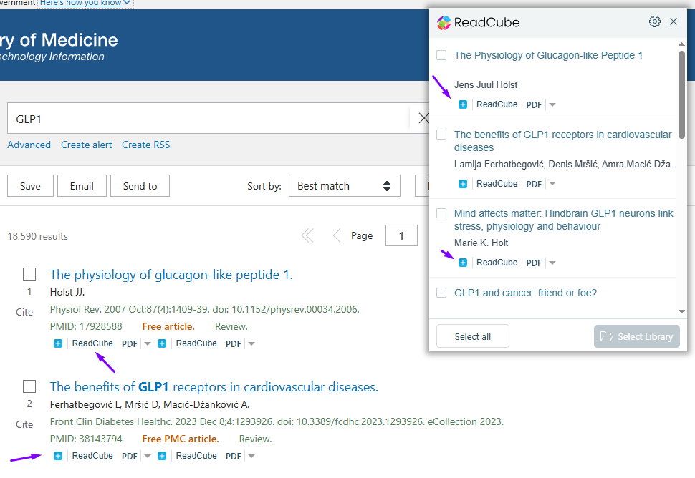Click the Advanced search link
The height and width of the screenshot is (478, 695).
point(29,145)
